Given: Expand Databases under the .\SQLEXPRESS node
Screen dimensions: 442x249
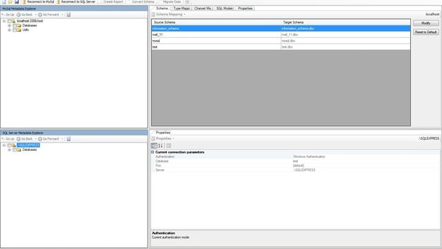Looking at the screenshot, I should [x=9, y=149].
